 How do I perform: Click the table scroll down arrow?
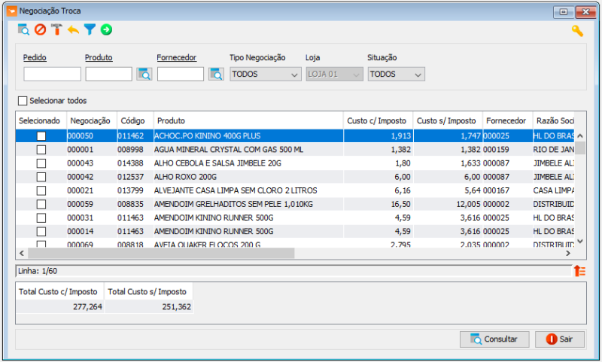point(580,242)
